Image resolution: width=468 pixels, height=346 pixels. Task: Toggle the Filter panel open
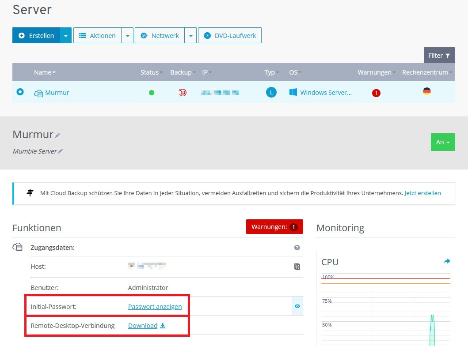pyautogui.click(x=439, y=55)
